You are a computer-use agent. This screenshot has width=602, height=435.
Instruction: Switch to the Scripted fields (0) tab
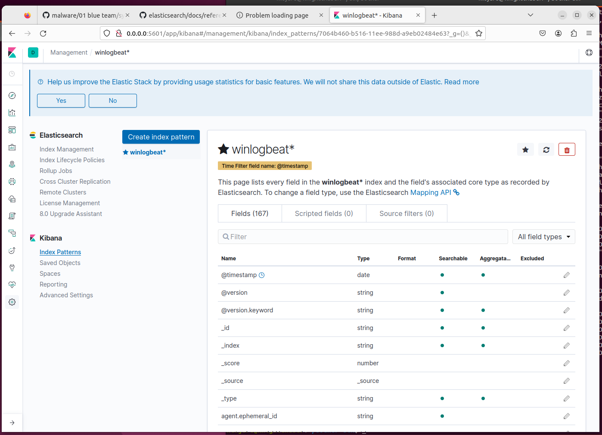[x=324, y=213]
